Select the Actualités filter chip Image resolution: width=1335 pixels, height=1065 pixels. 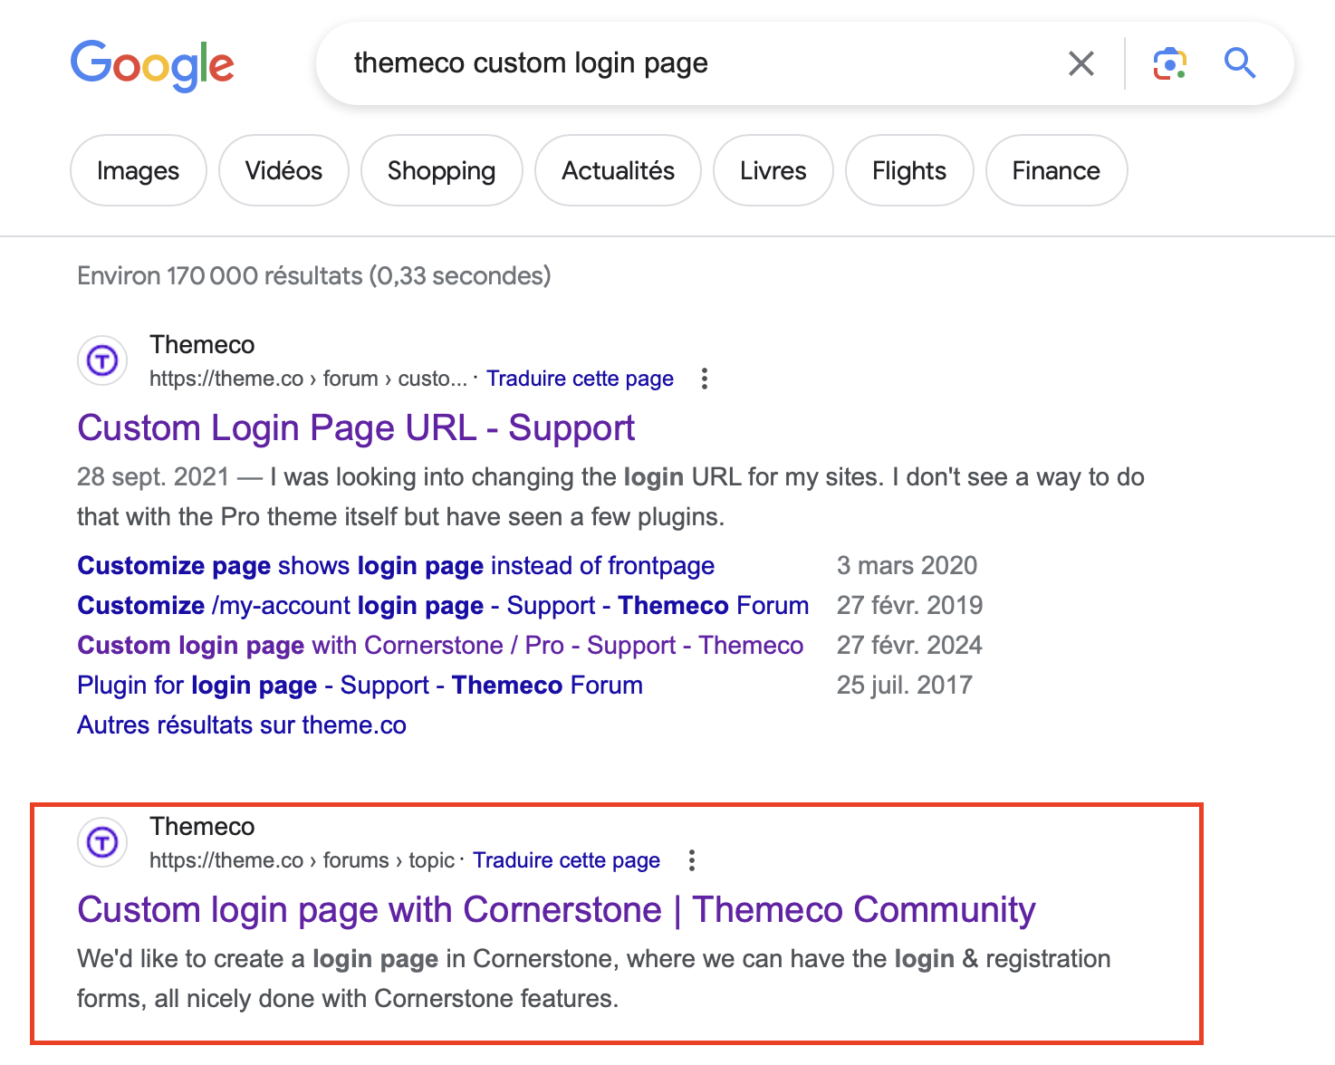coord(618,170)
